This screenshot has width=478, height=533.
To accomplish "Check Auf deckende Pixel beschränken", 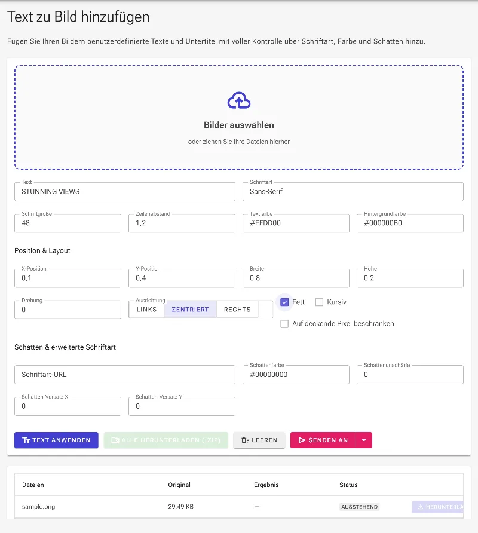I will click(284, 324).
